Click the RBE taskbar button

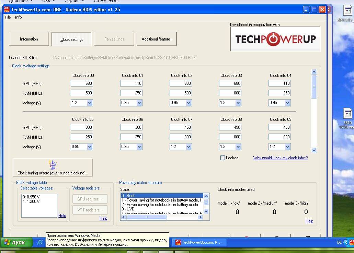coord(199,242)
